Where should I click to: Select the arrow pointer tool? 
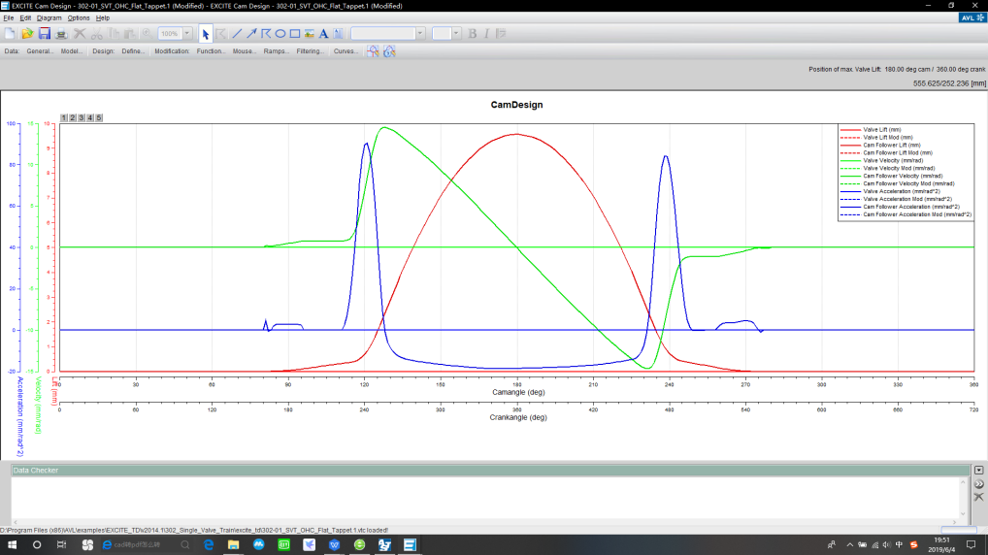(206, 33)
